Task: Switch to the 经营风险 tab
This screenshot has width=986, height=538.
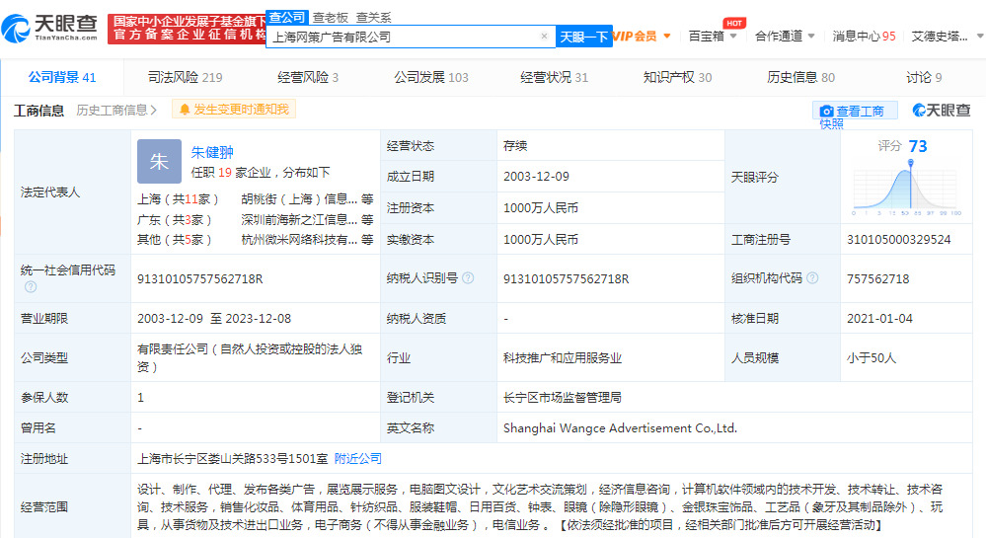Action: pyautogui.click(x=308, y=77)
